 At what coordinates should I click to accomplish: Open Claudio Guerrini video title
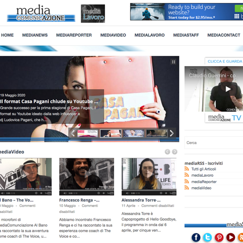coord(214,75)
